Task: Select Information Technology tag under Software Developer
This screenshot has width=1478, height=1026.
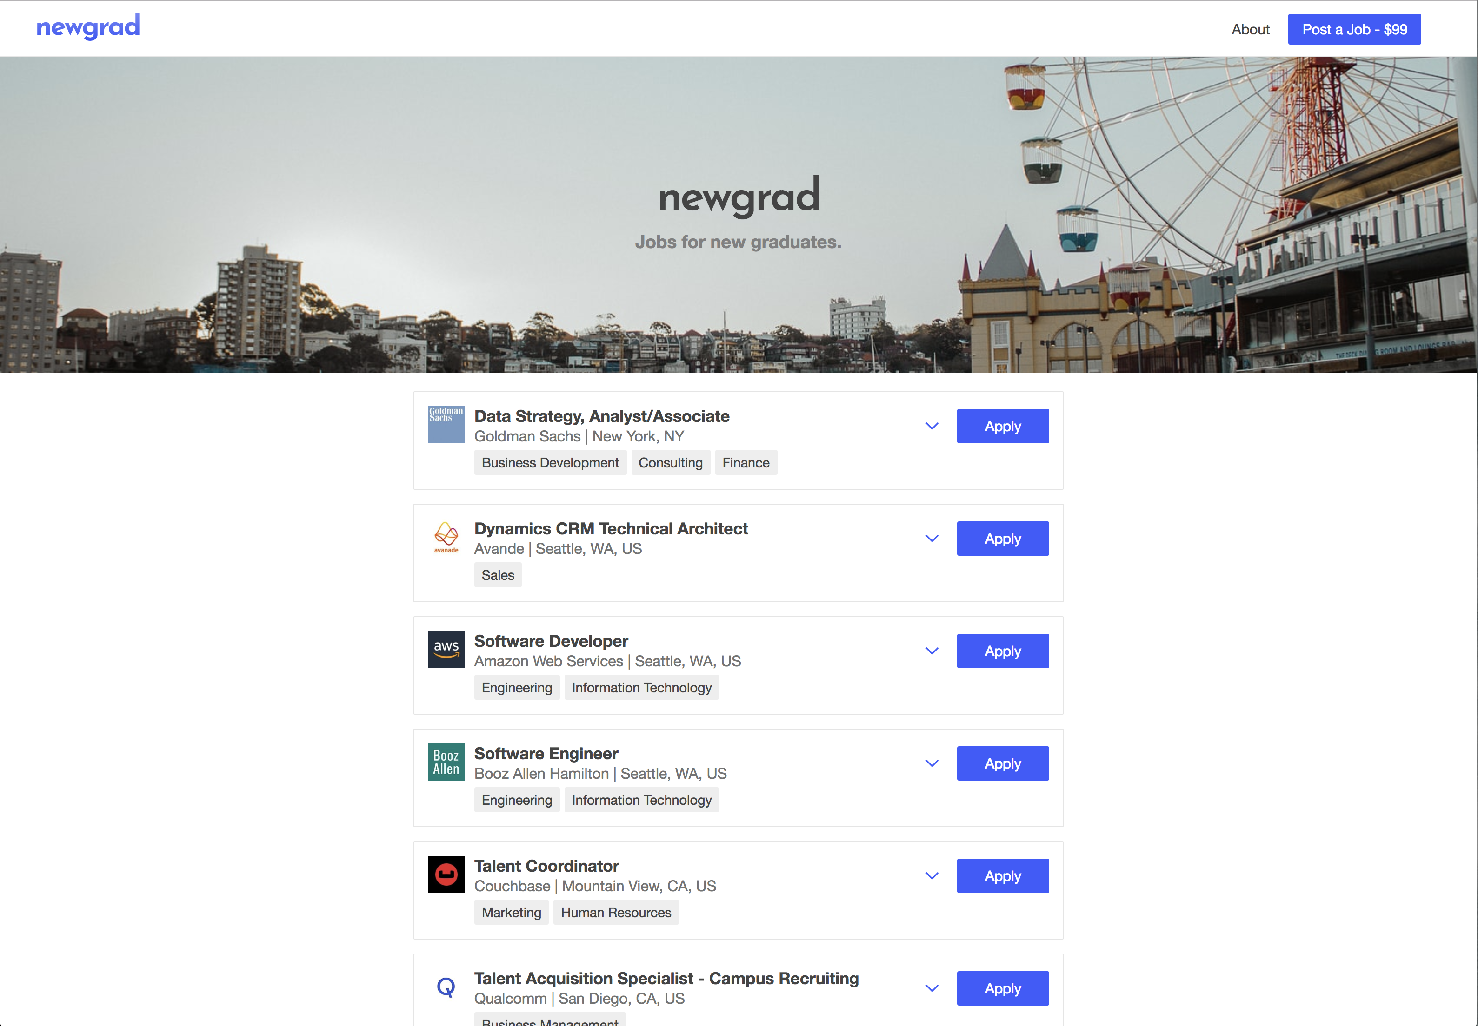Action: click(641, 688)
